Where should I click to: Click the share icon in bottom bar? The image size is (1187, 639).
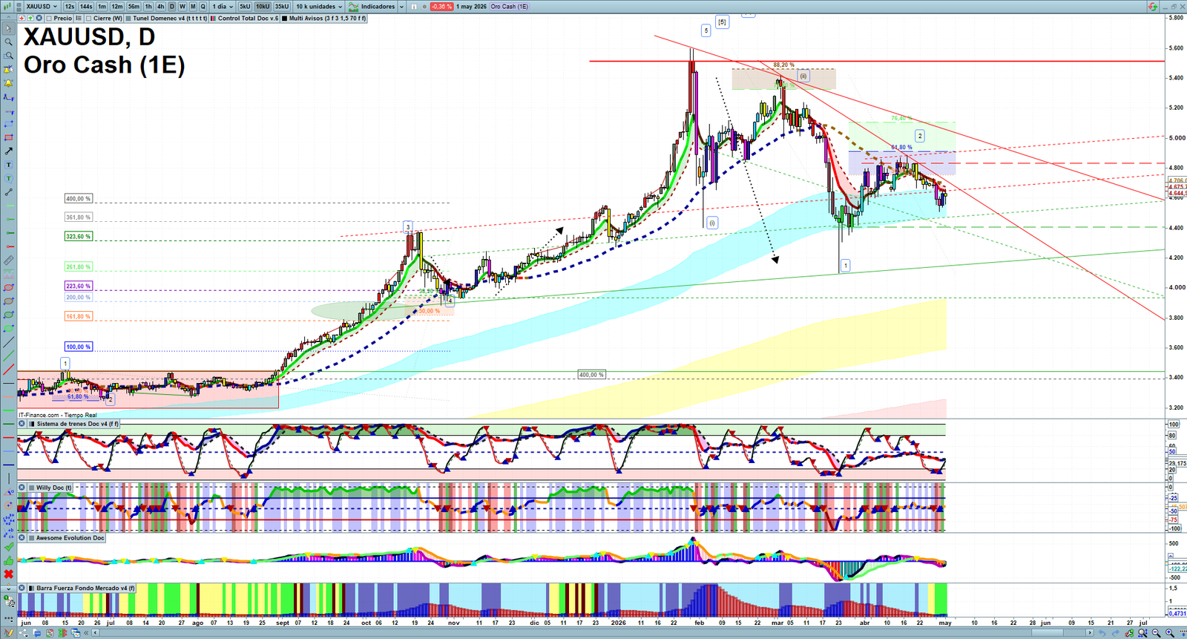click(x=24, y=633)
